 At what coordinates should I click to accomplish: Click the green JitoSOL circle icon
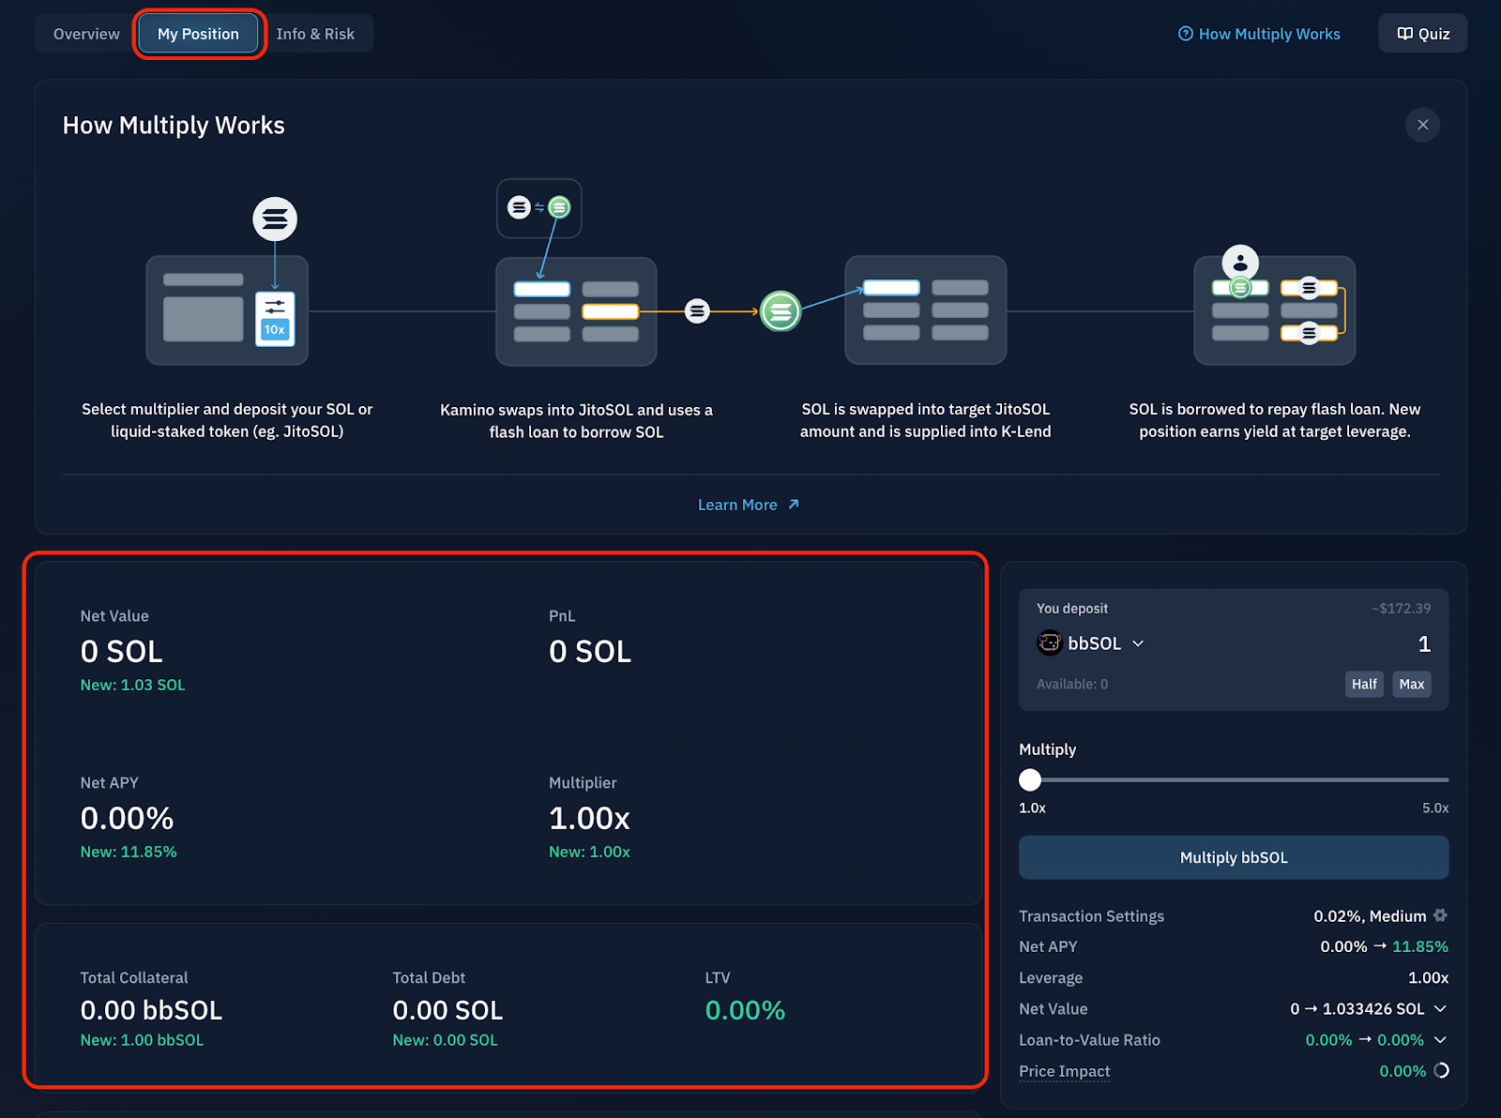tap(781, 310)
